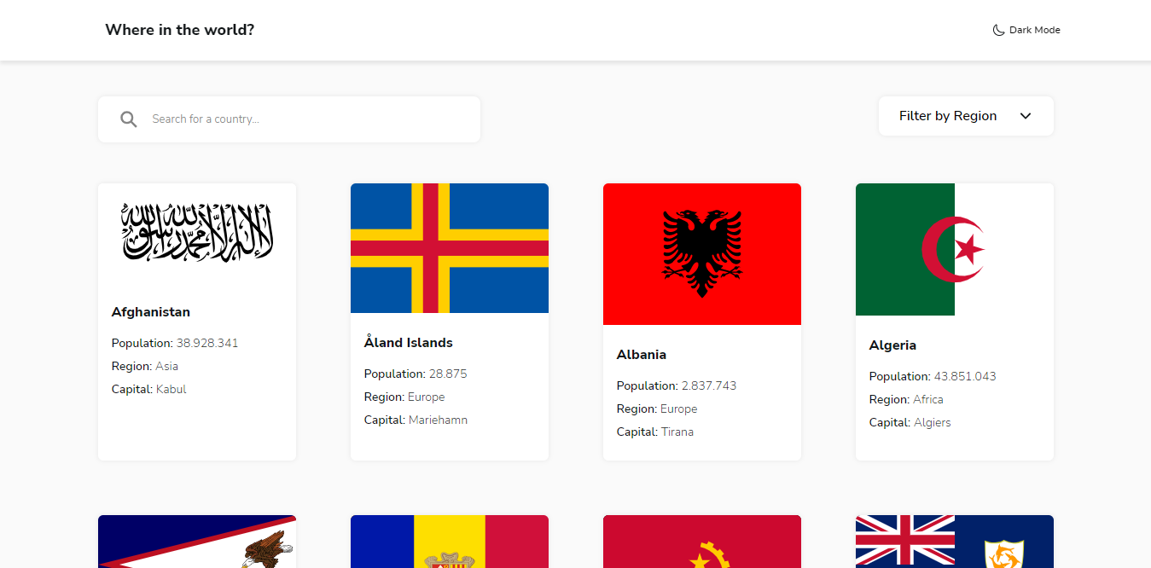This screenshot has width=1151, height=568.
Task: Open the Afghanistan country name link
Action: pyautogui.click(x=151, y=312)
